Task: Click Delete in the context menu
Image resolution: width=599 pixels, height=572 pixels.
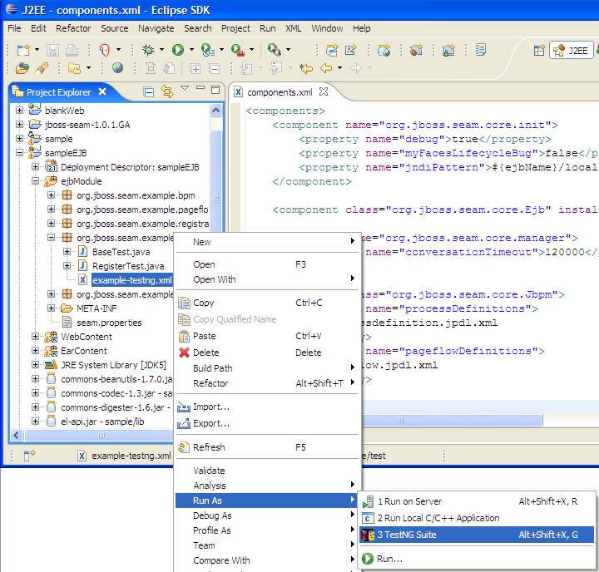Action: [267, 353]
